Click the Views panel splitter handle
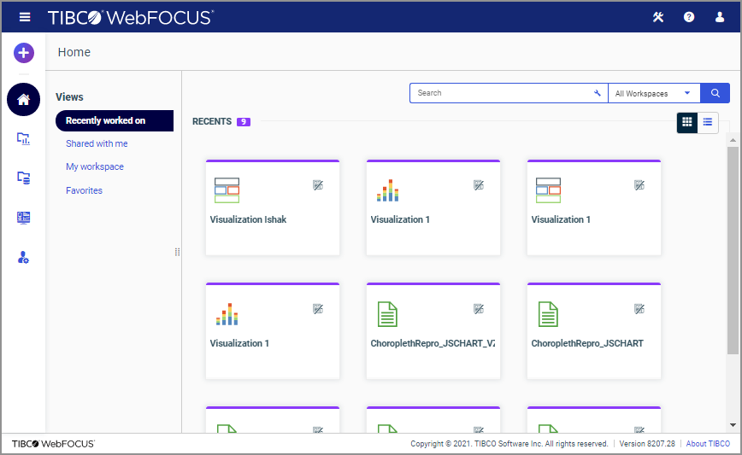This screenshot has height=455, width=742. pos(178,252)
